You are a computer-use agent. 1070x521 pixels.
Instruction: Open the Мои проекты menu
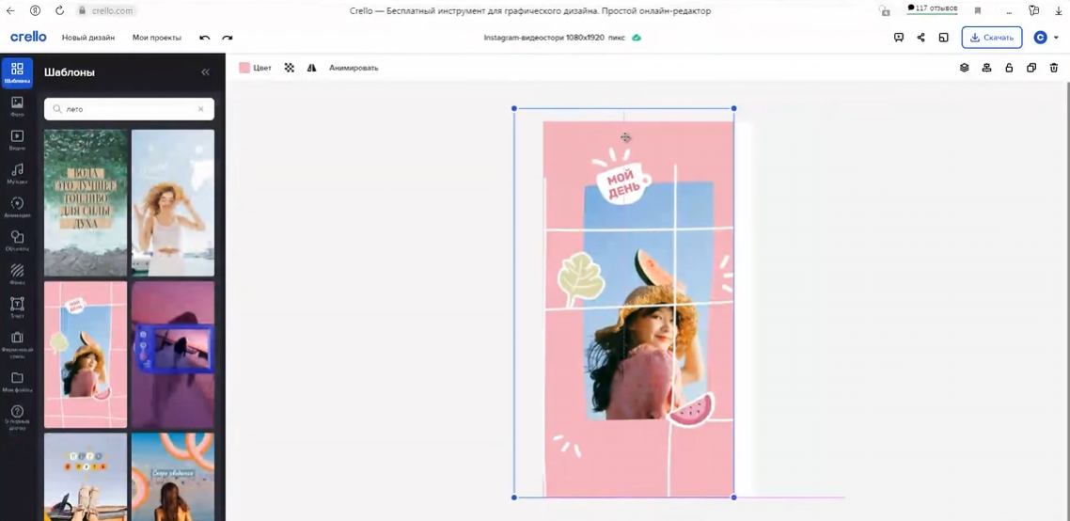point(157,38)
